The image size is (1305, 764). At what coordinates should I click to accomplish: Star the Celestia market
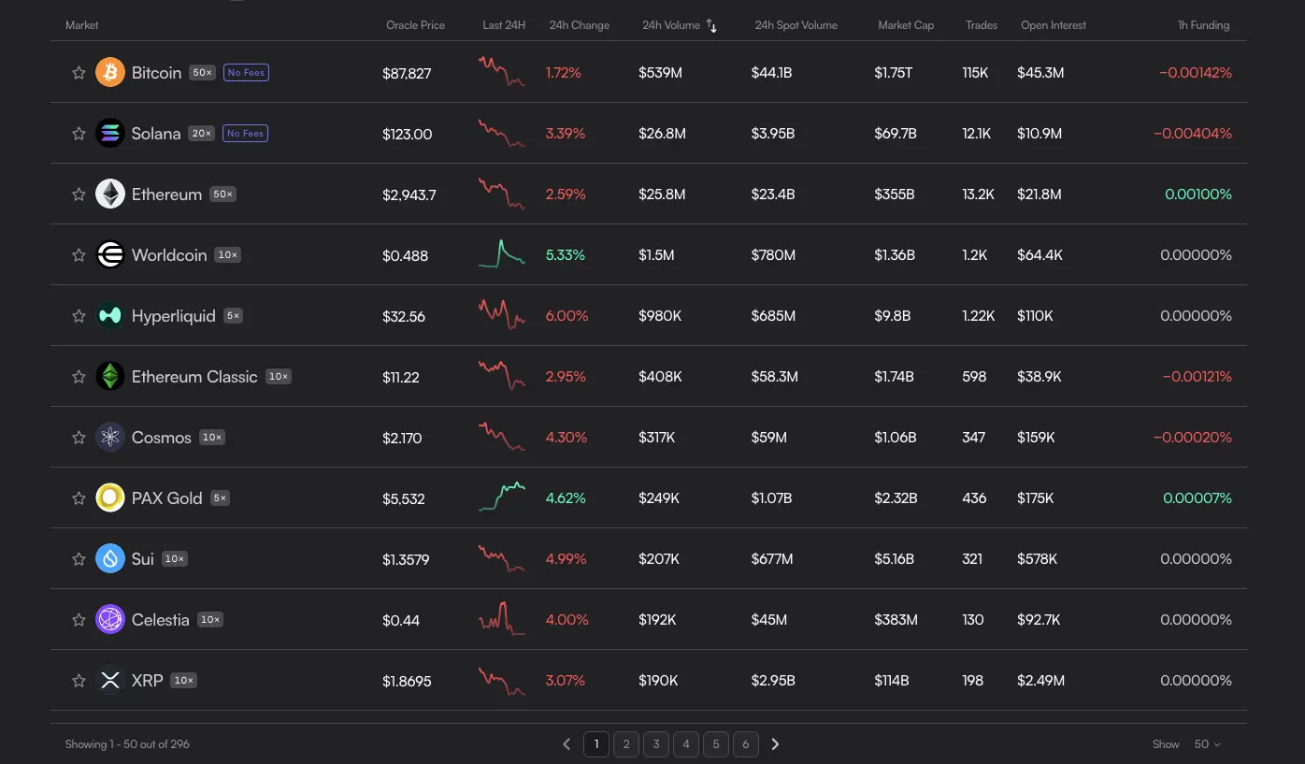tap(79, 619)
